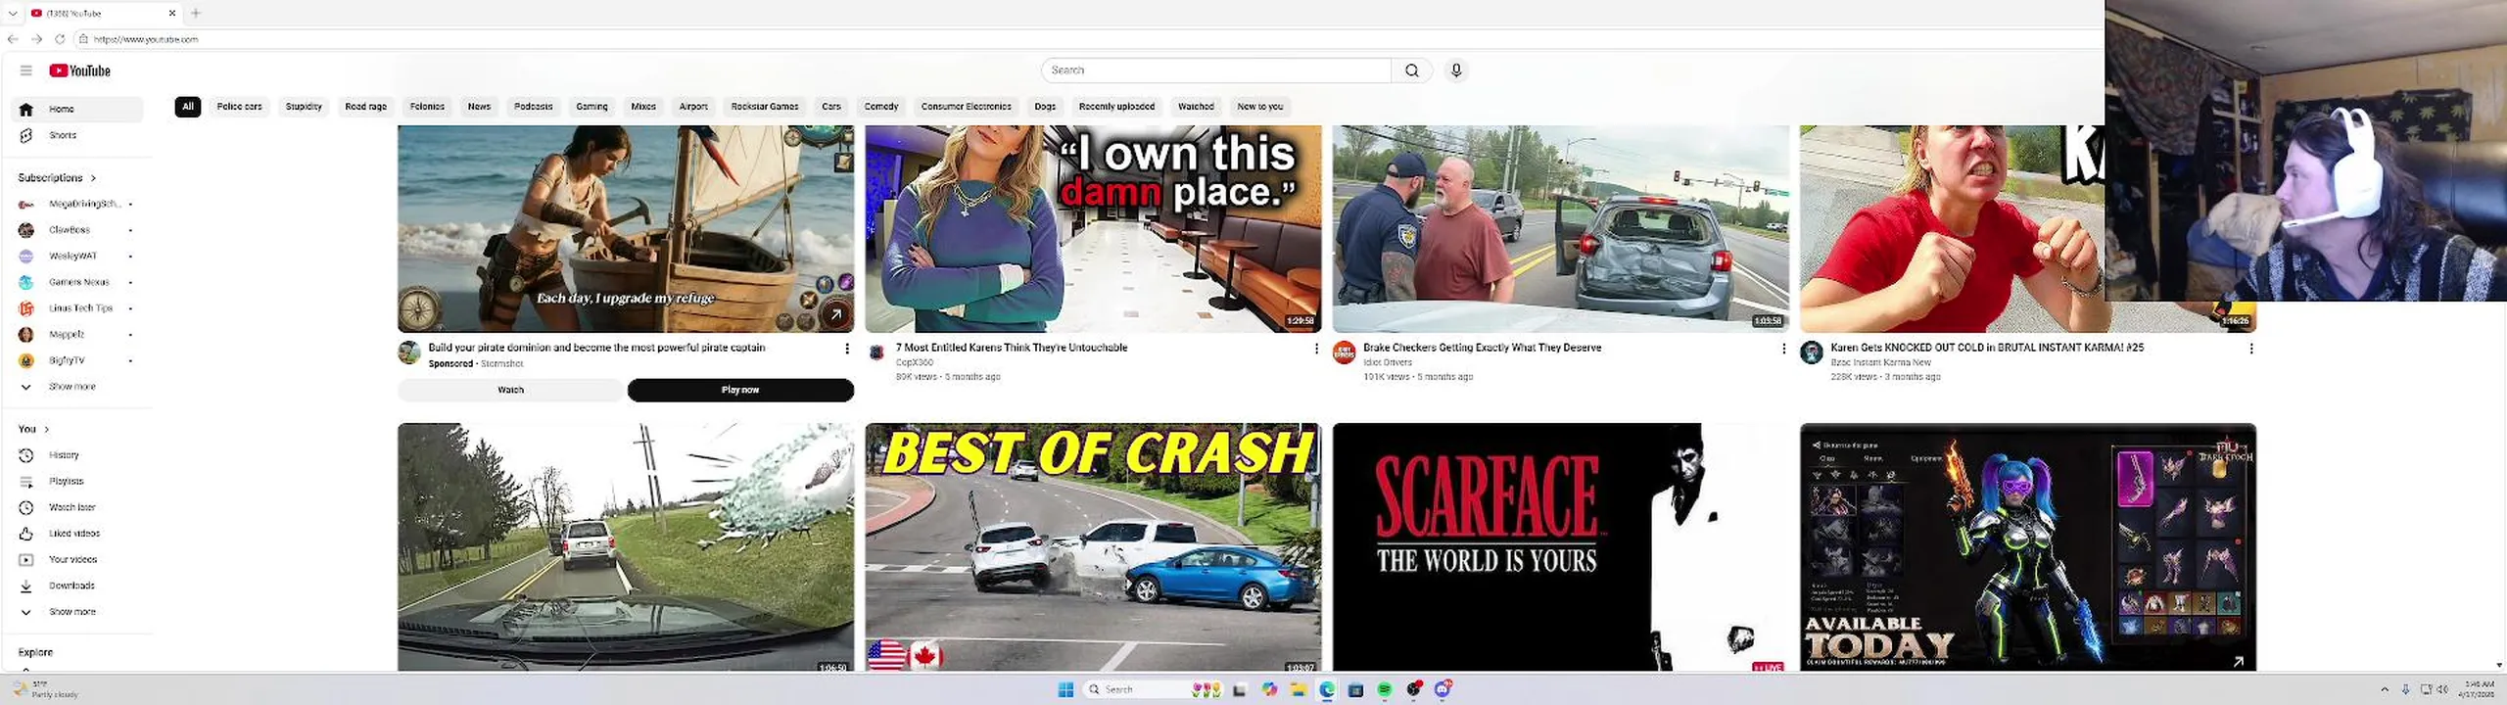Open Spotify from the taskbar

1384,689
